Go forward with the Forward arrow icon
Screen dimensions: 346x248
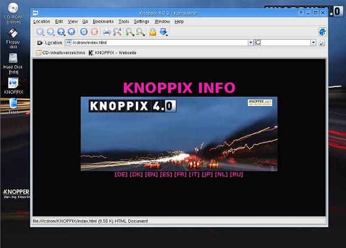pos(50,31)
